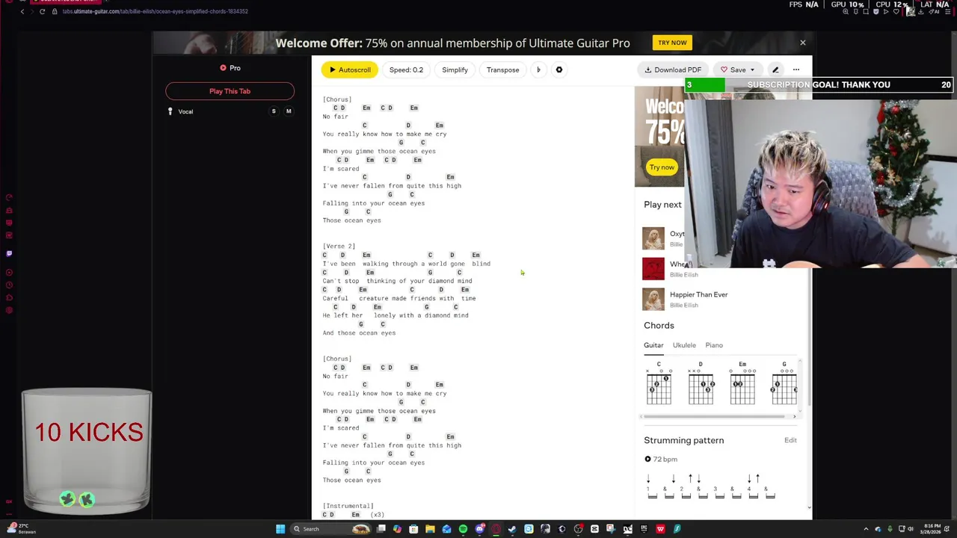Open the G chord diagram
The image size is (957, 538).
pos(784,383)
